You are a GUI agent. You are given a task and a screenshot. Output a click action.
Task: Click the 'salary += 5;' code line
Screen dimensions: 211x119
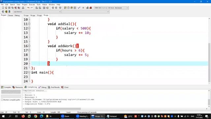coord(76,55)
